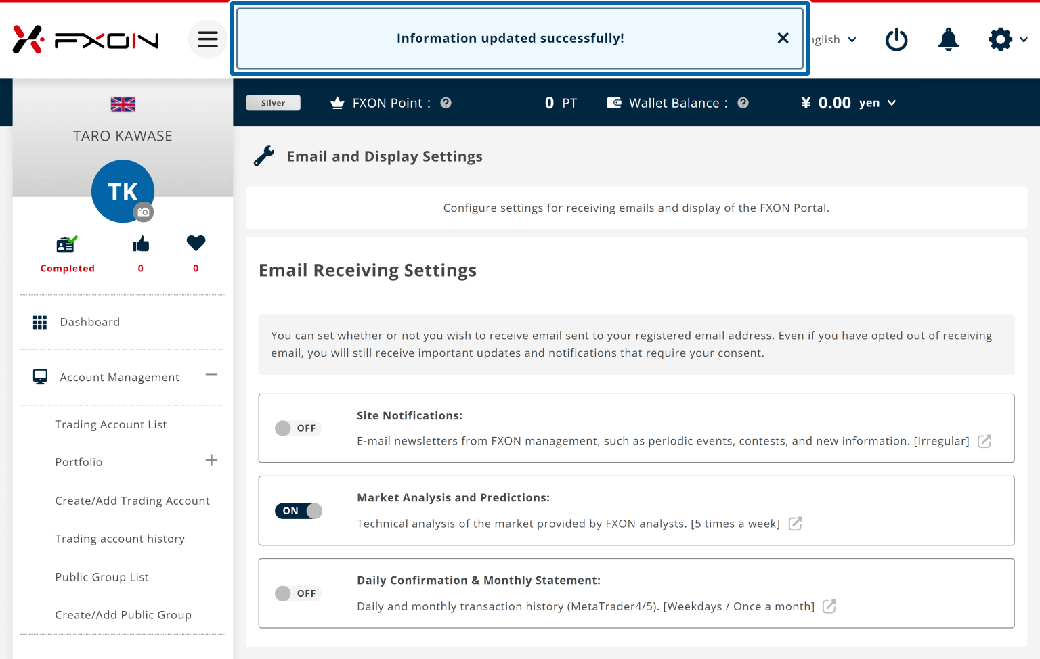Click the FXON Point crown icon
The width and height of the screenshot is (1040, 659).
(x=337, y=103)
